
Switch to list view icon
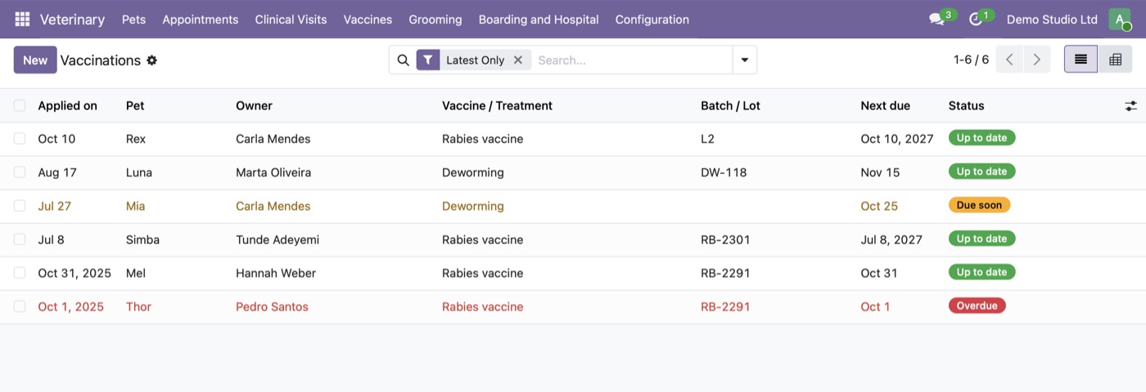(1081, 60)
